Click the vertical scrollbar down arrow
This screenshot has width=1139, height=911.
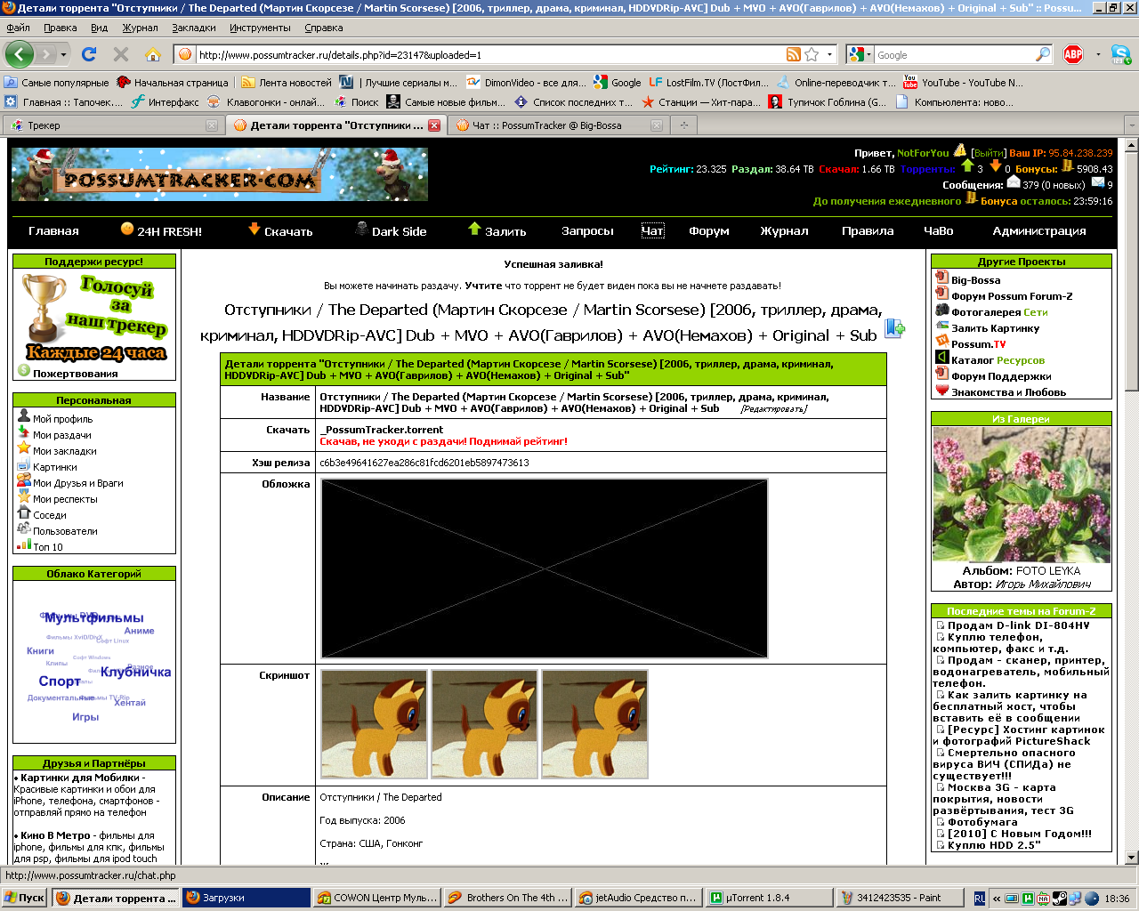click(1131, 858)
